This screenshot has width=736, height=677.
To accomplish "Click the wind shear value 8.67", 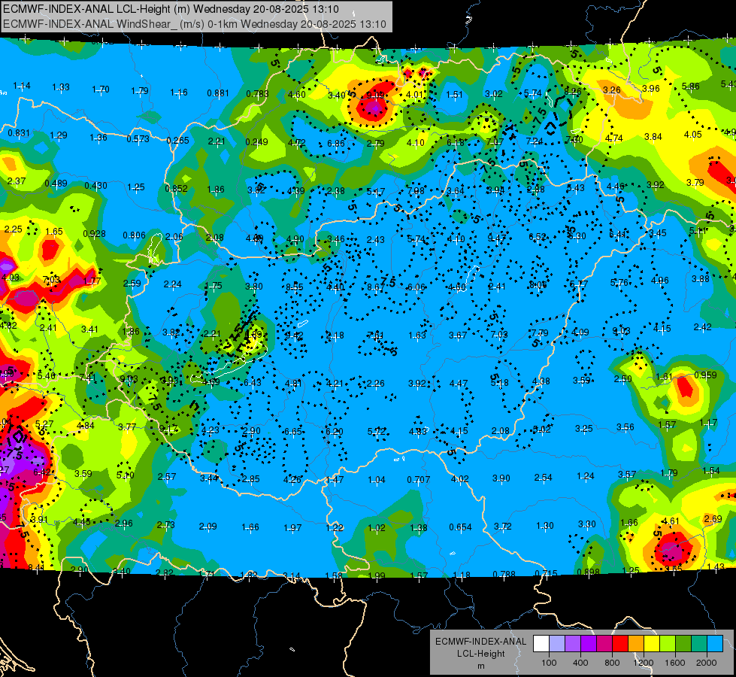I will 376,287.
